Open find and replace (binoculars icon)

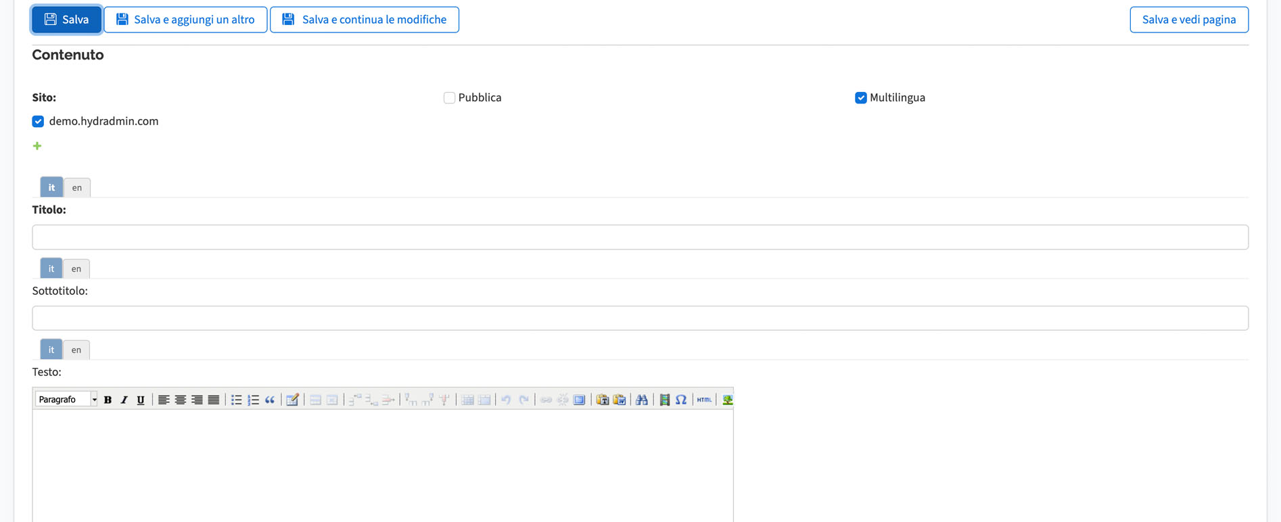(x=642, y=400)
